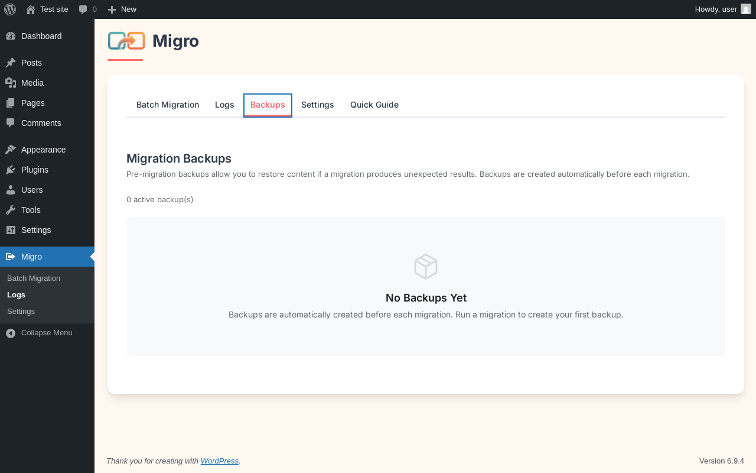Click the WordPress logo icon
Image resolution: width=756 pixels, height=473 pixels.
pyautogui.click(x=10, y=9)
